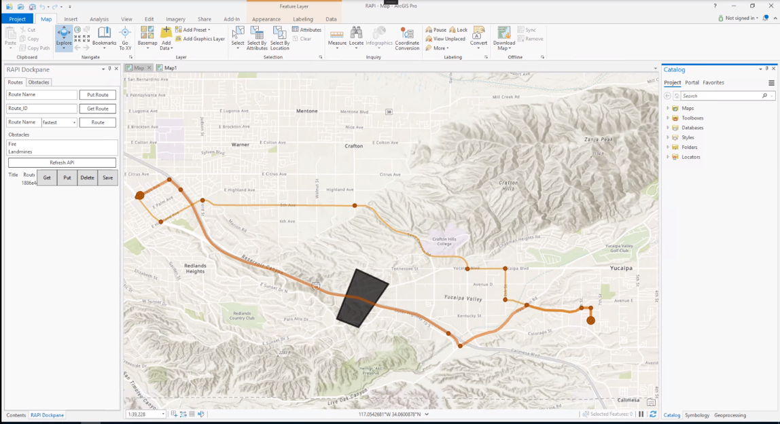
Task: Click the Save button in RAPI Dockpane
Action: (x=107, y=177)
